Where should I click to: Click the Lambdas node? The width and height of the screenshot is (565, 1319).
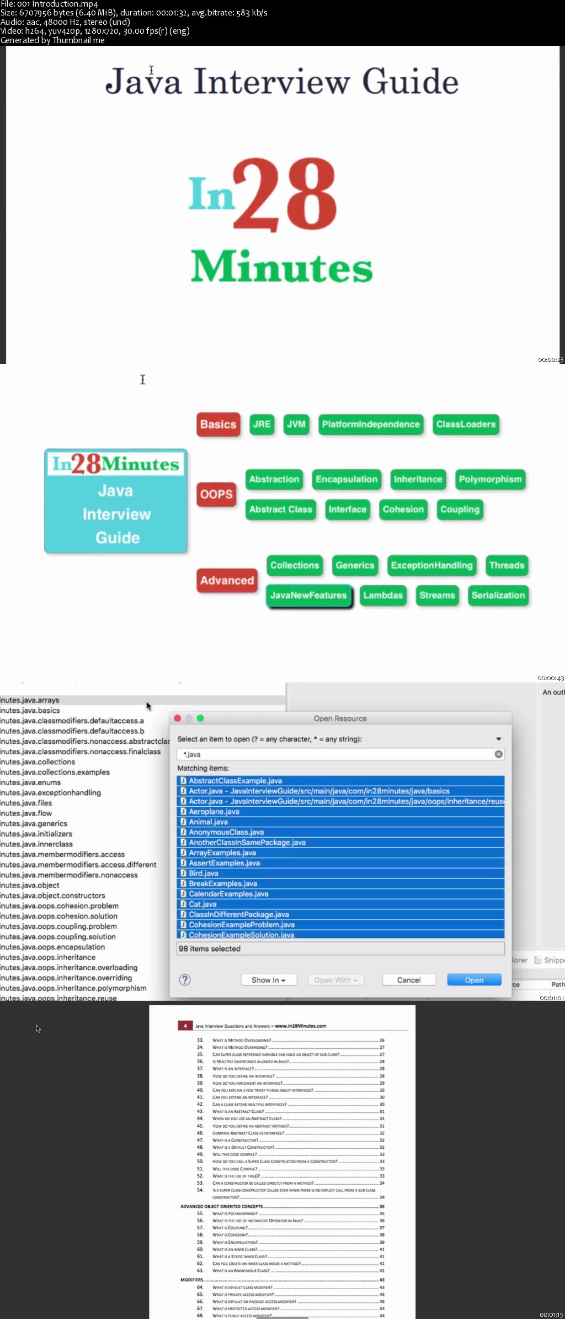click(383, 596)
